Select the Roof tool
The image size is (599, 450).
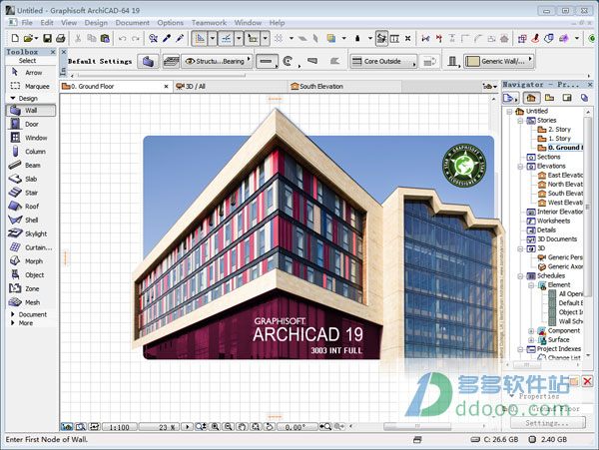(31, 207)
